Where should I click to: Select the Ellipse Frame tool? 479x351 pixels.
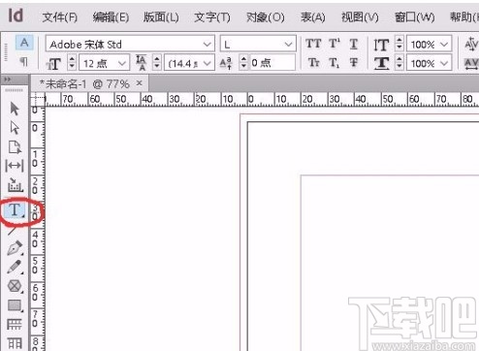point(15,286)
